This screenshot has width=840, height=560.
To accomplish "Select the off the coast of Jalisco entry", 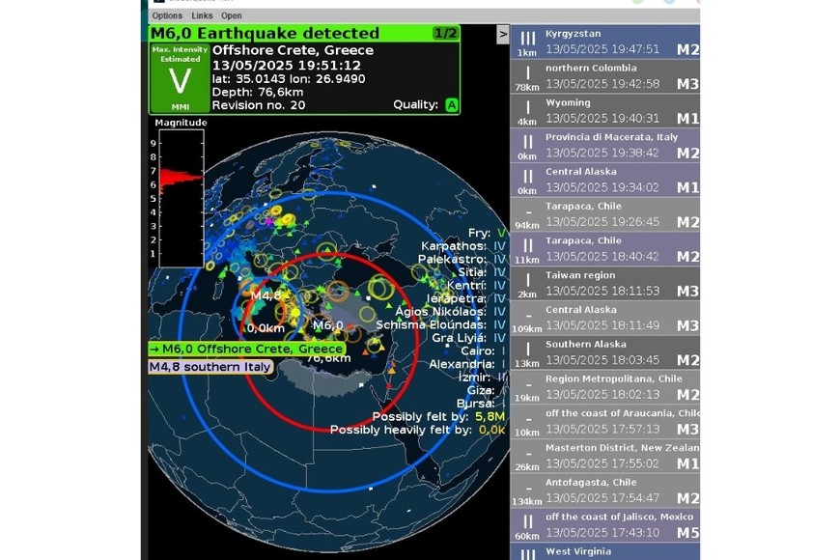I will click(604, 525).
